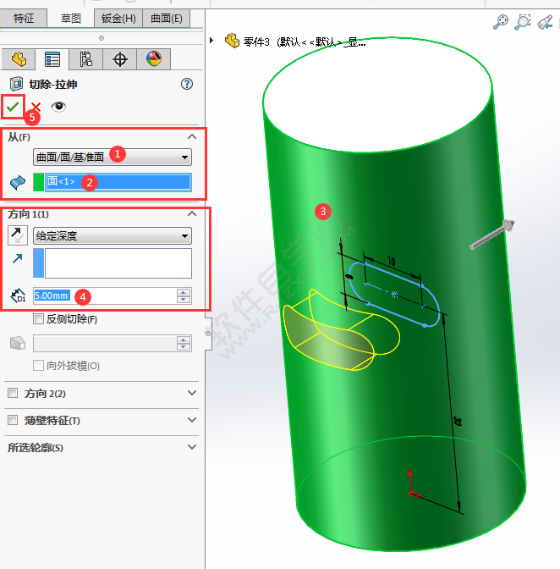Switch to the PropertyManager tab icon
This screenshot has width=560, height=569.
pyautogui.click(x=52, y=59)
